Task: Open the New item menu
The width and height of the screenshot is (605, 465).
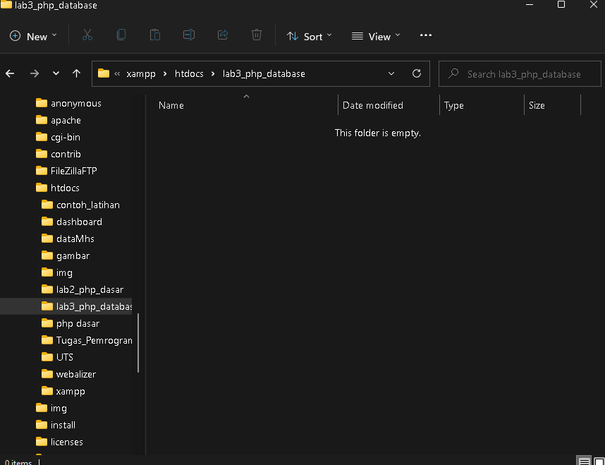Action: click(x=32, y=36)
